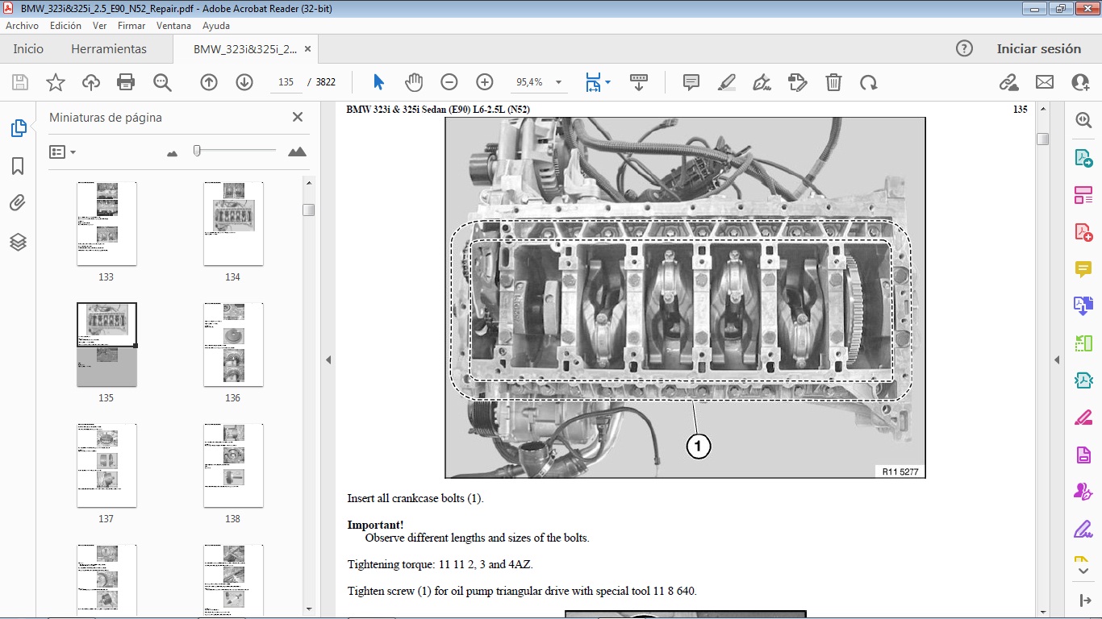The image size is (1102, 619).
Task: Open the Firmar menu
Action: 131,26
